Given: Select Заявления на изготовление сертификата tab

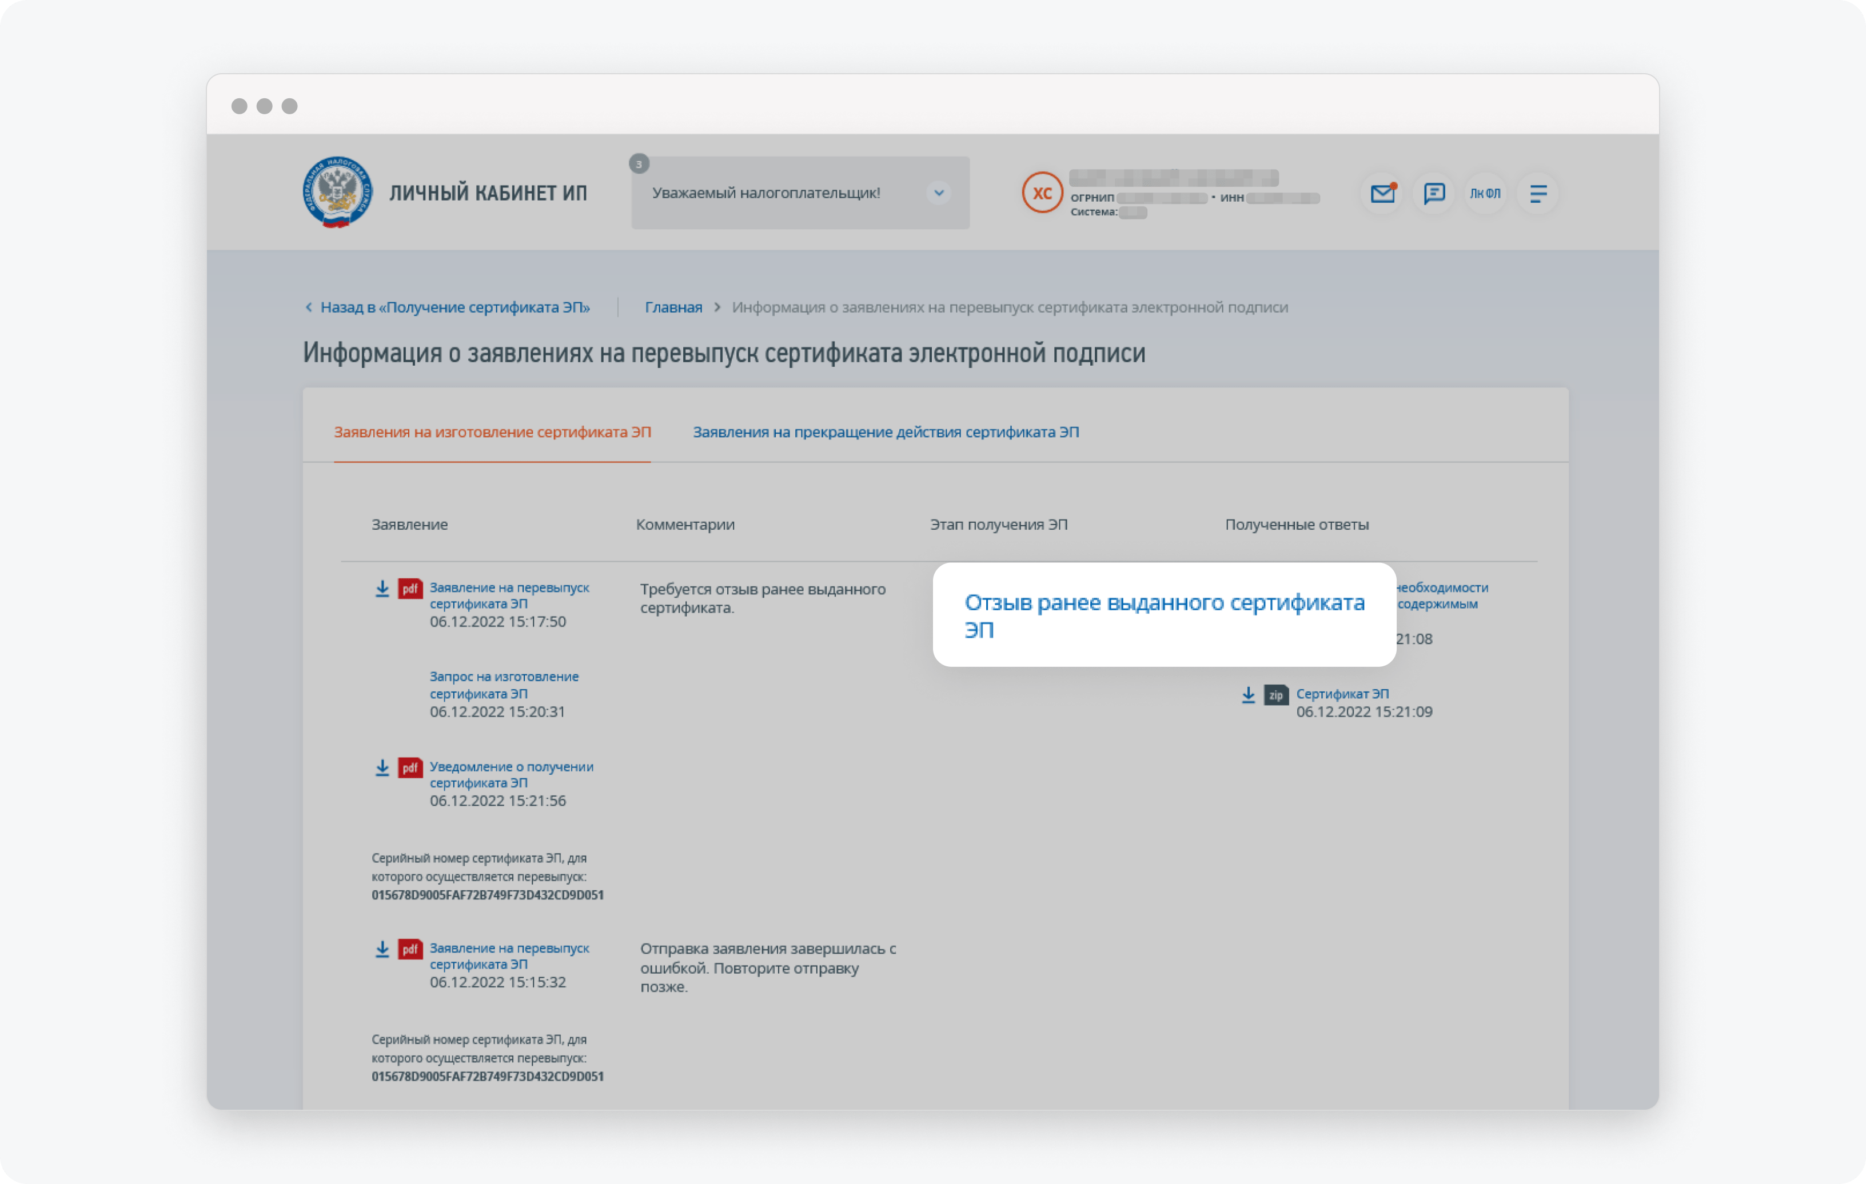Looking at the screenshot, I should 491,431.
